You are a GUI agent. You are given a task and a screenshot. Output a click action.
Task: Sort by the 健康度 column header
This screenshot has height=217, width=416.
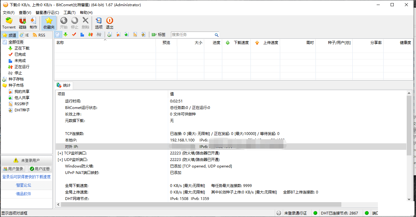(398, 42)
